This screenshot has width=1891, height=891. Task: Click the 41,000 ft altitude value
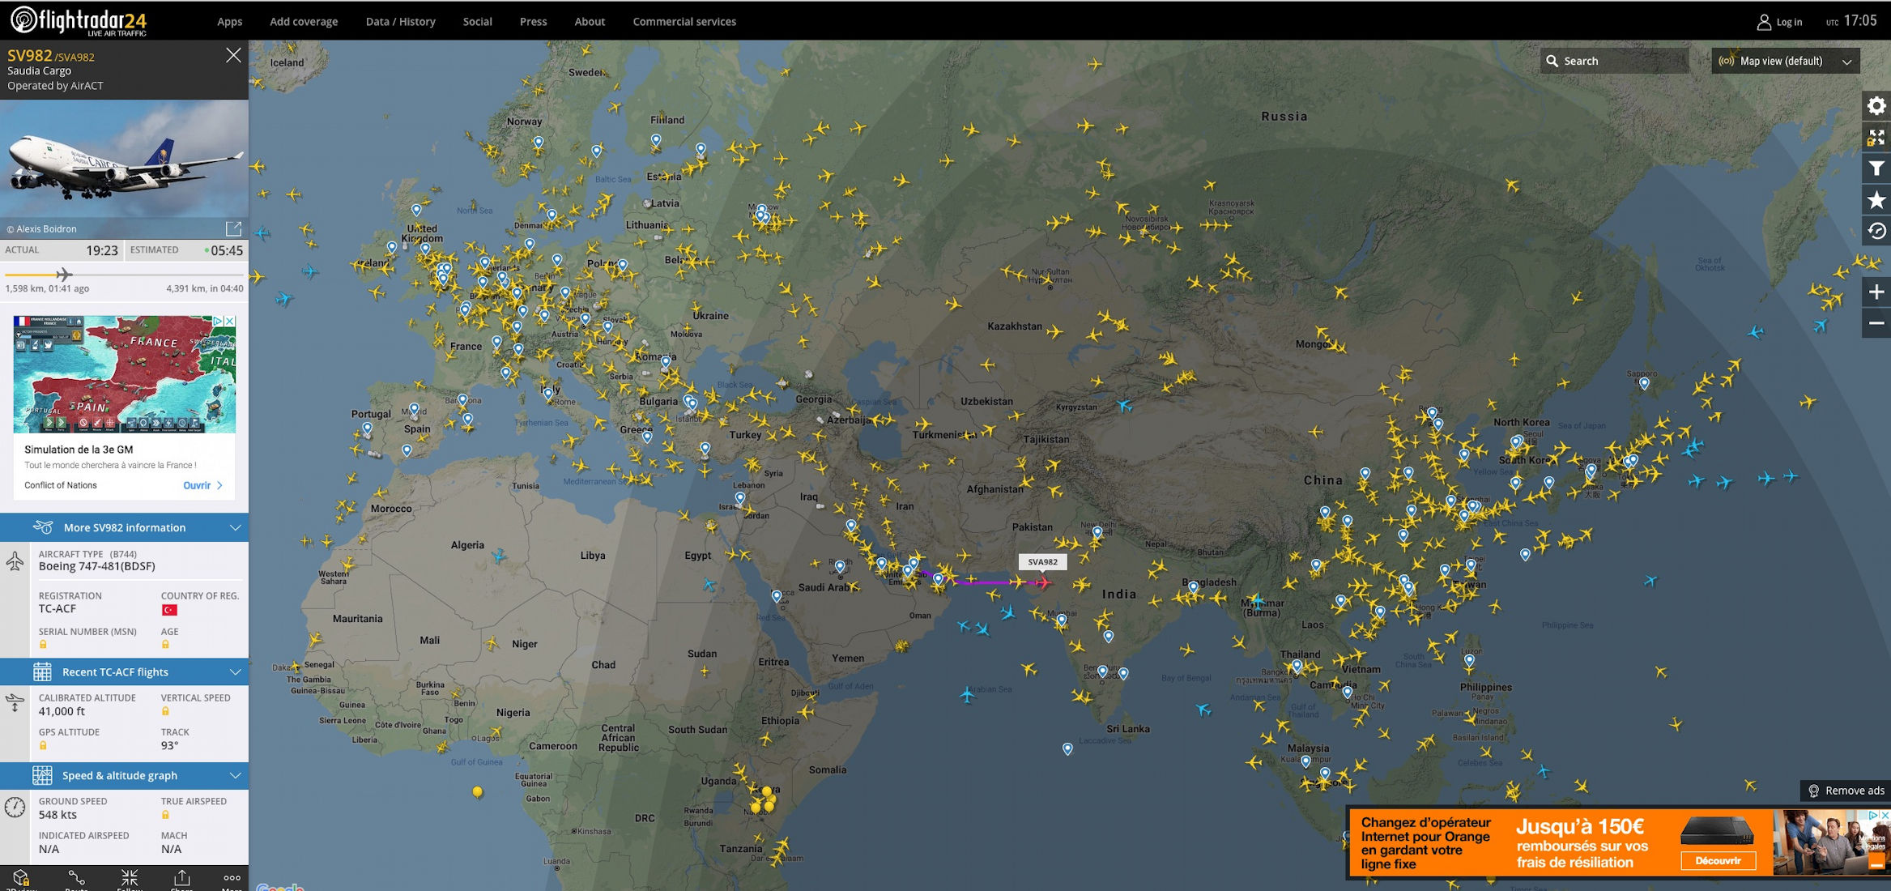(62, 711)
